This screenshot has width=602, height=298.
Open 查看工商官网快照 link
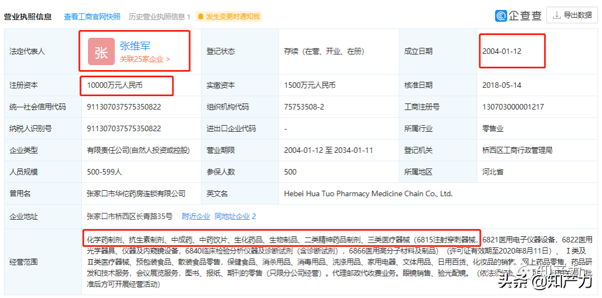click(x=92, y=17)
